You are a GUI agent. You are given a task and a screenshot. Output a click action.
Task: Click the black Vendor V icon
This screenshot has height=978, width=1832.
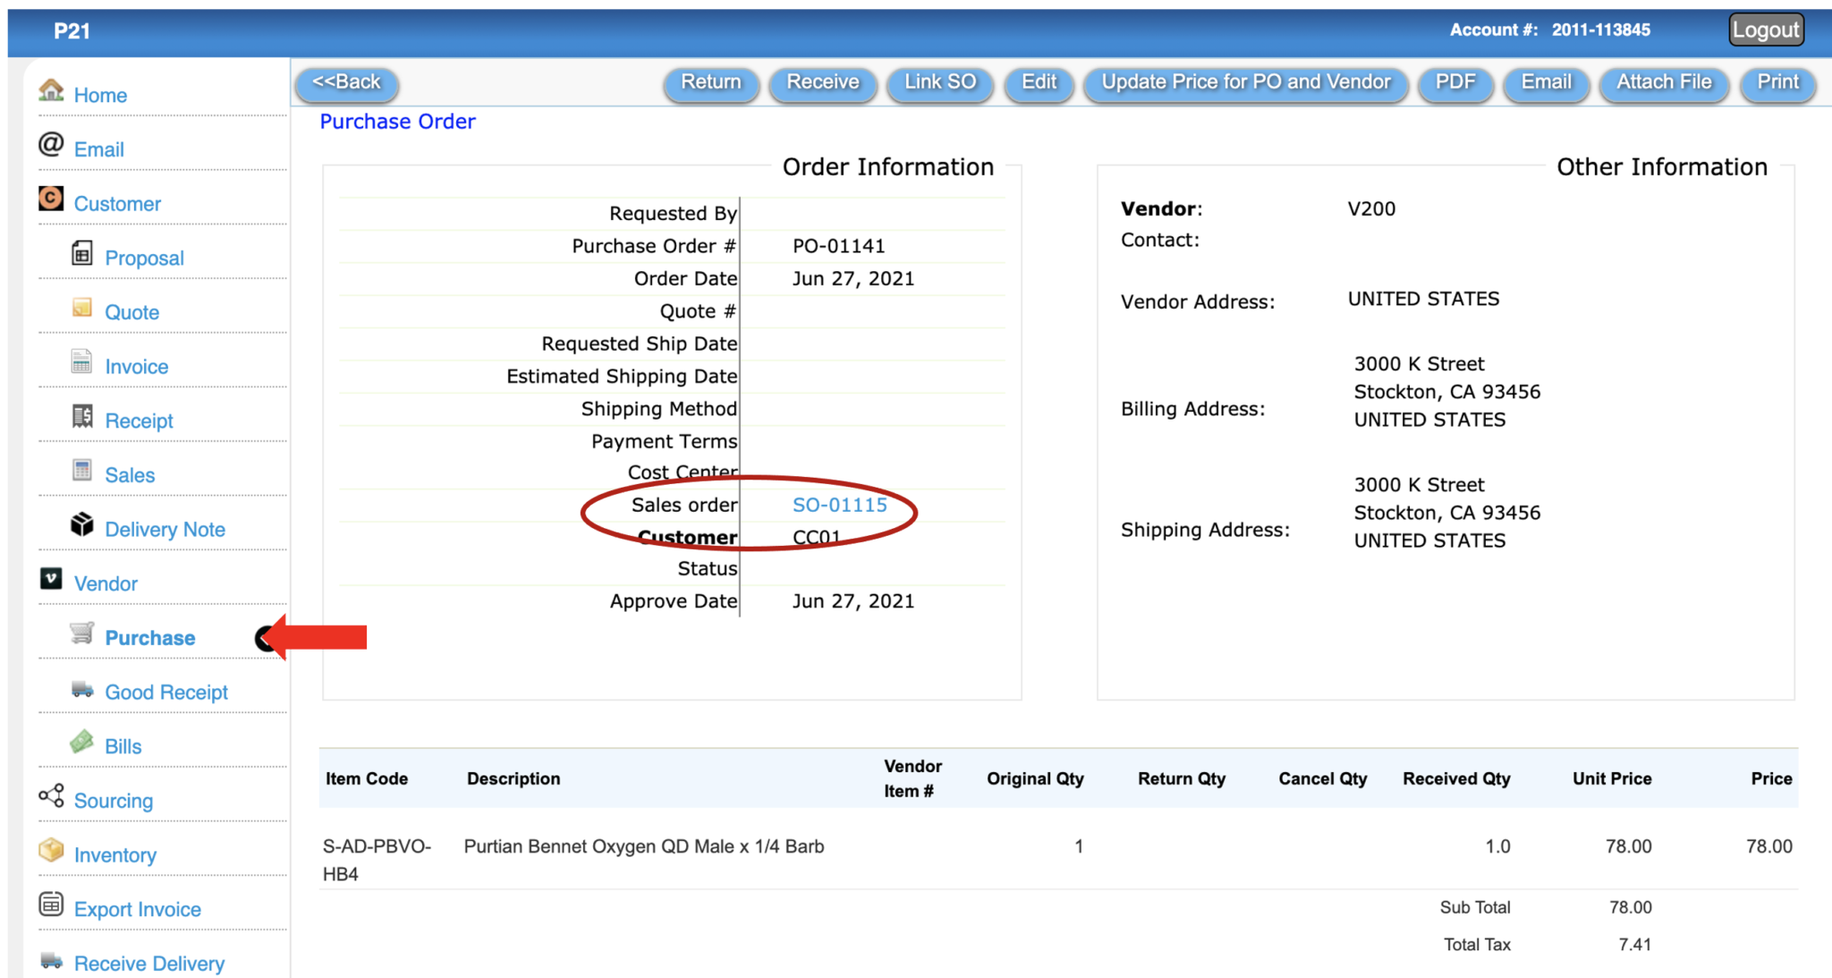(51, 579)
